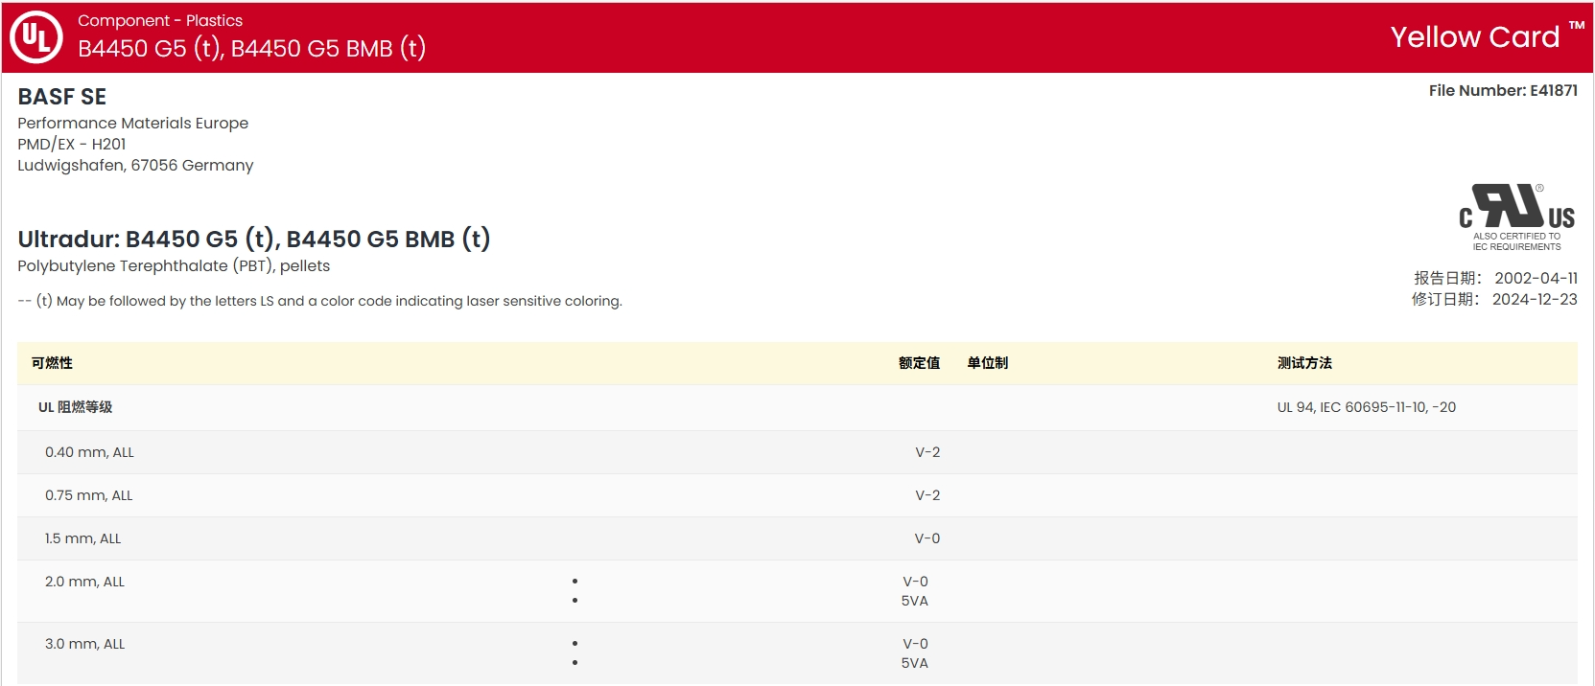Screen dimensions: 1595x686
Task: Click the 测试方法 column header
Action: pos(1304,363)
